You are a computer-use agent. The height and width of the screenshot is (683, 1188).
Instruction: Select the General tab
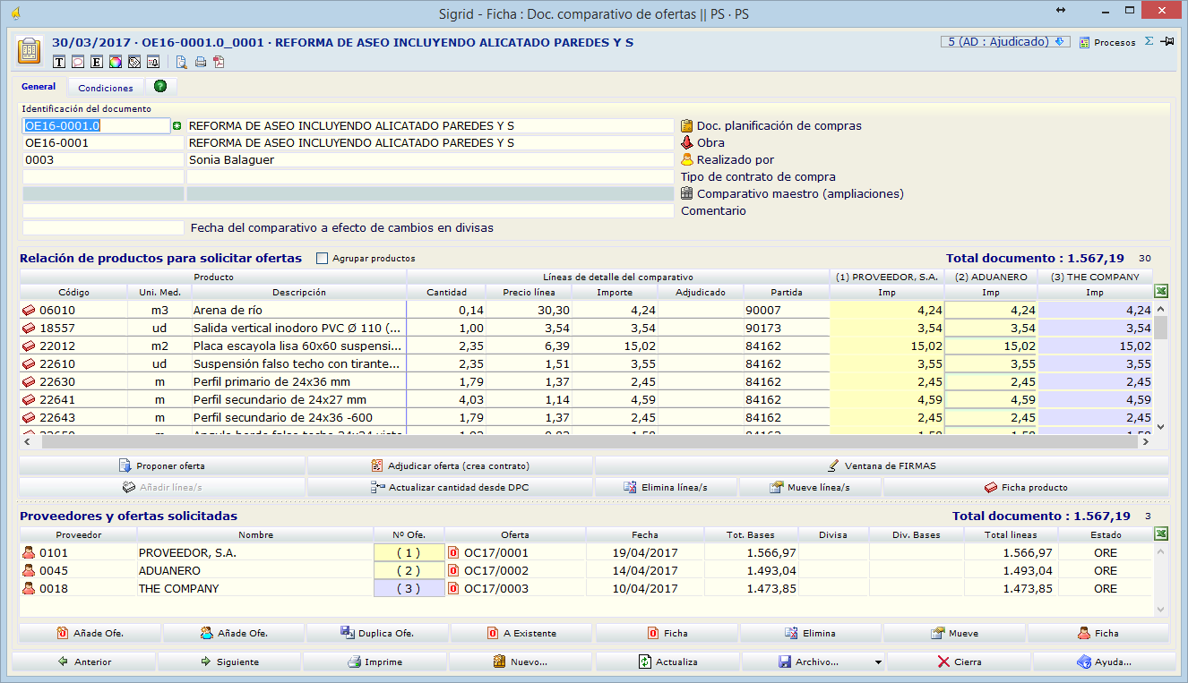point(39,87)
